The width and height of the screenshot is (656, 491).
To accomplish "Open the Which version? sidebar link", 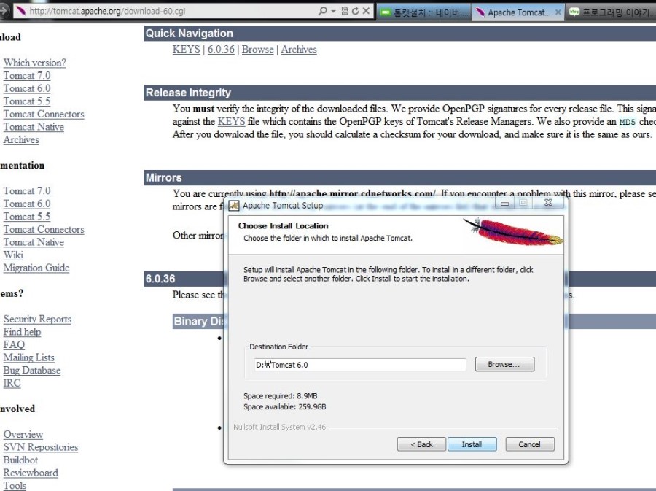I will click(x=35, y=63).
